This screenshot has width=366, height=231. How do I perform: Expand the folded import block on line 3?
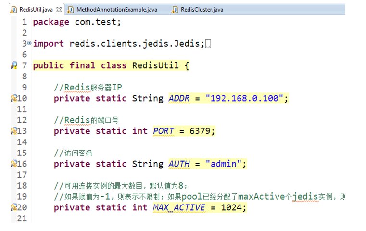click(x=29, y=43)
